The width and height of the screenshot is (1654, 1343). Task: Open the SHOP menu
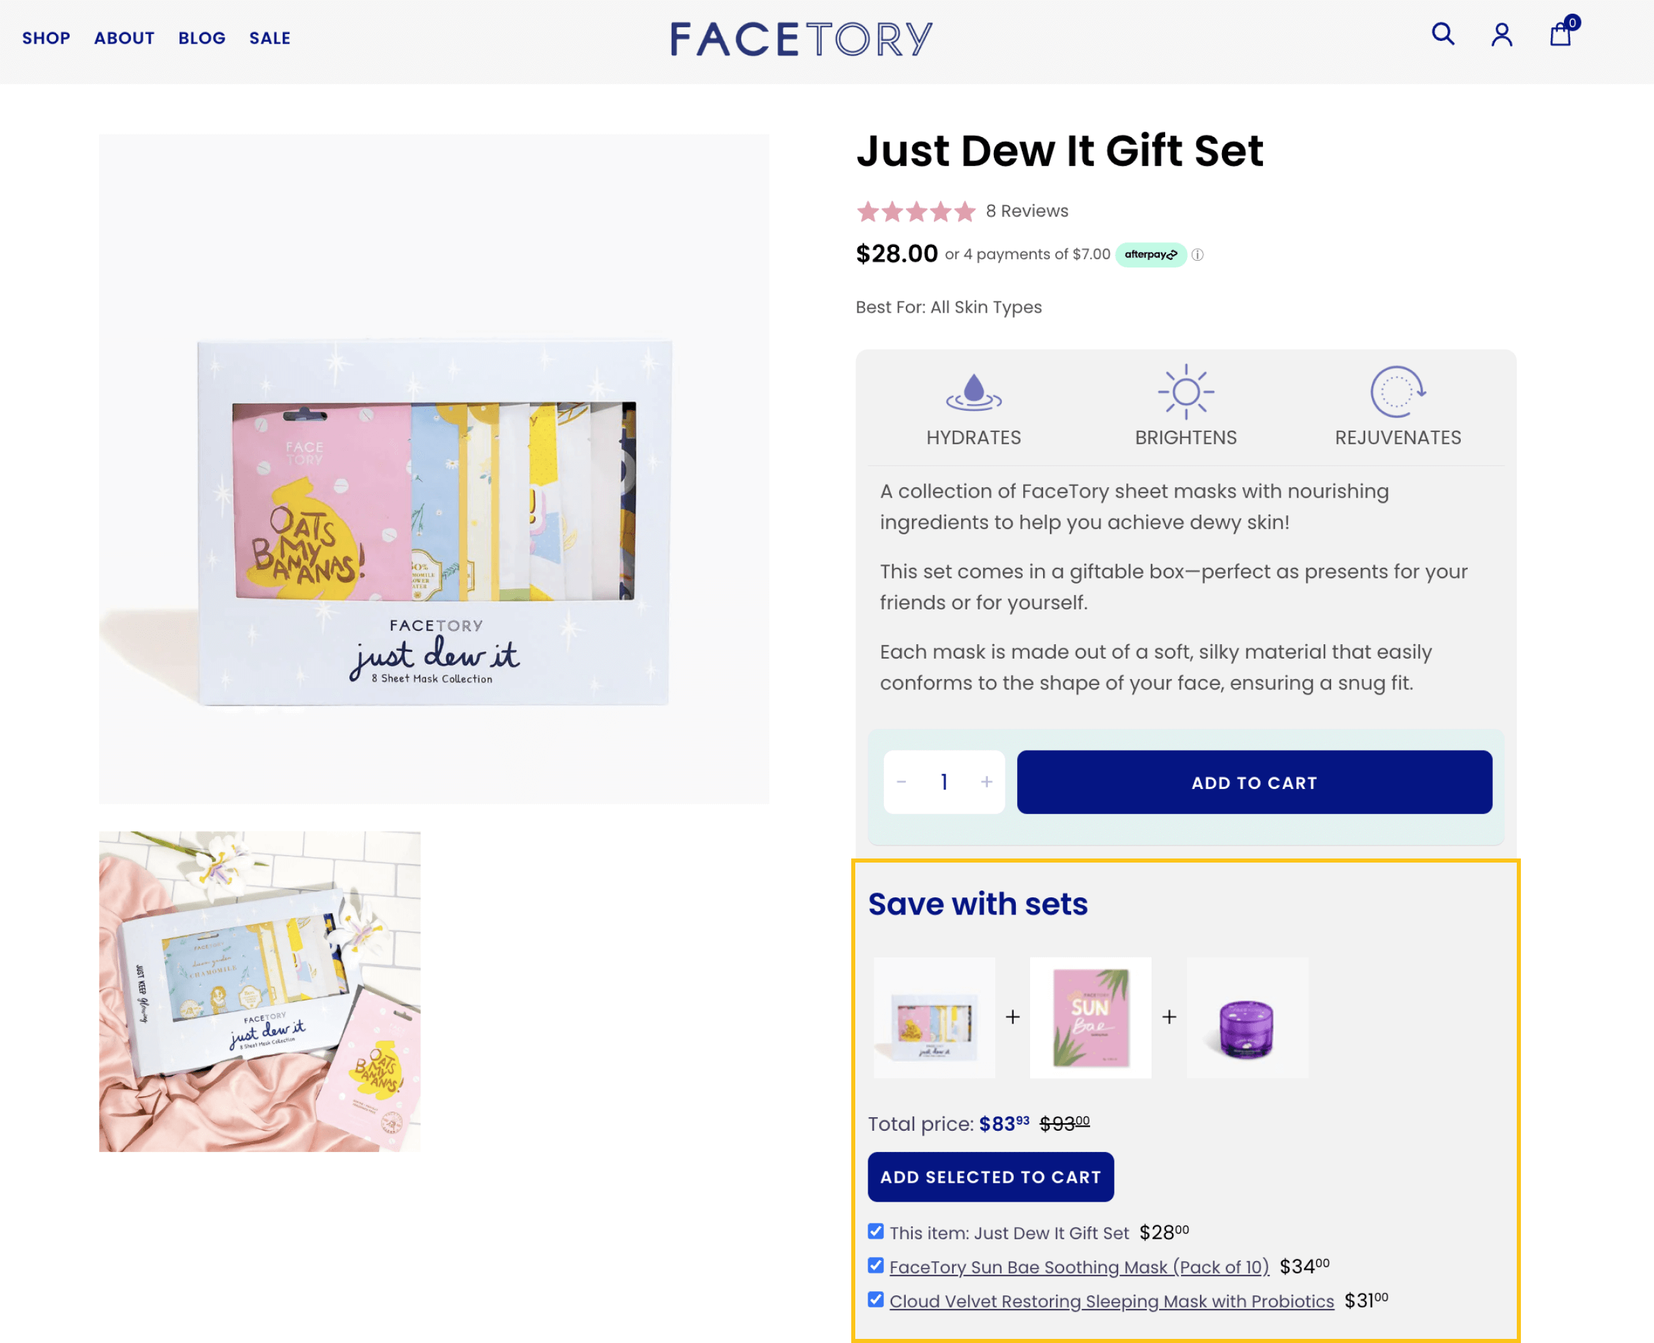[45, 38]
